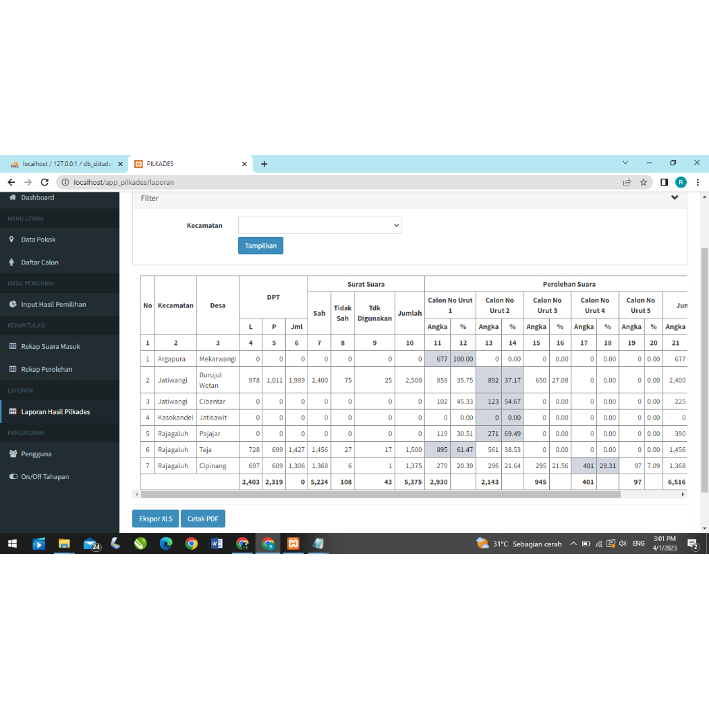Click the Surat Suara column header
This screenshot has width=709, height=709.
tap(366, 284)
